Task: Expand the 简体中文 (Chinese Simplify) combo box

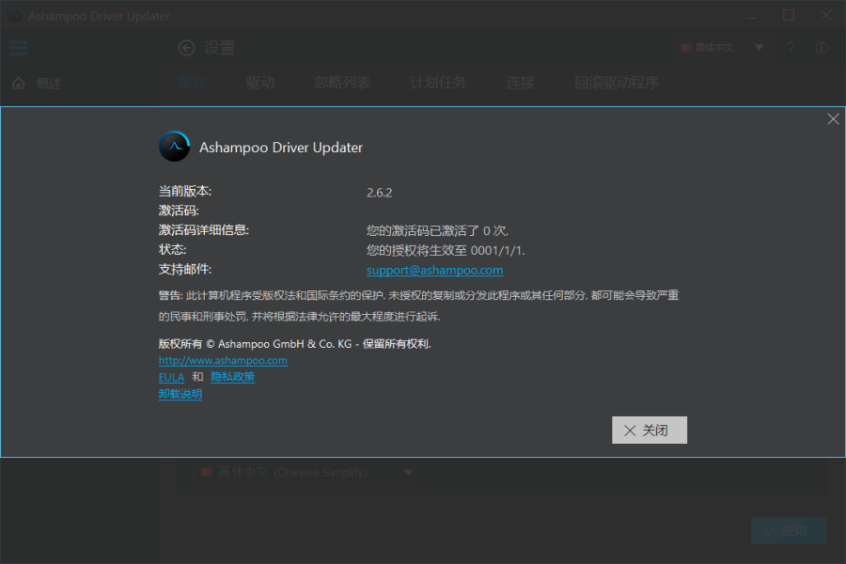Action: click(x=305, y=473)
